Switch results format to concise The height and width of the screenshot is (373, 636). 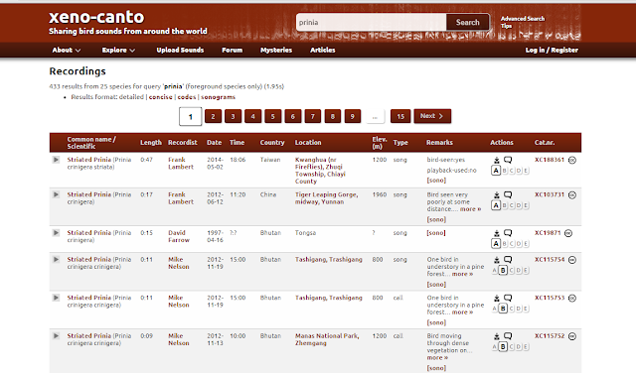point(161,97)
